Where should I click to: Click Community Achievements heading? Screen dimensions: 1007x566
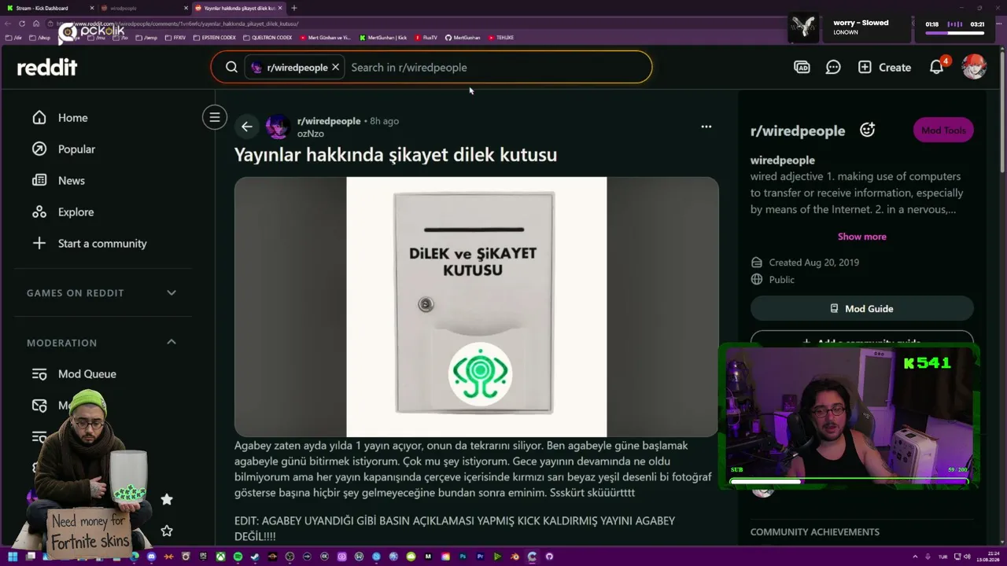[x=815, y=532]
